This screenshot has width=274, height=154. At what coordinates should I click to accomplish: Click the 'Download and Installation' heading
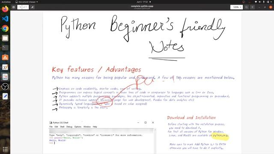coord(191,118)
